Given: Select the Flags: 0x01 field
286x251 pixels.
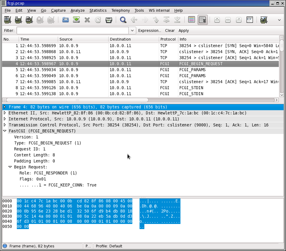Looking at the screenshot, I should pos(33,179).
